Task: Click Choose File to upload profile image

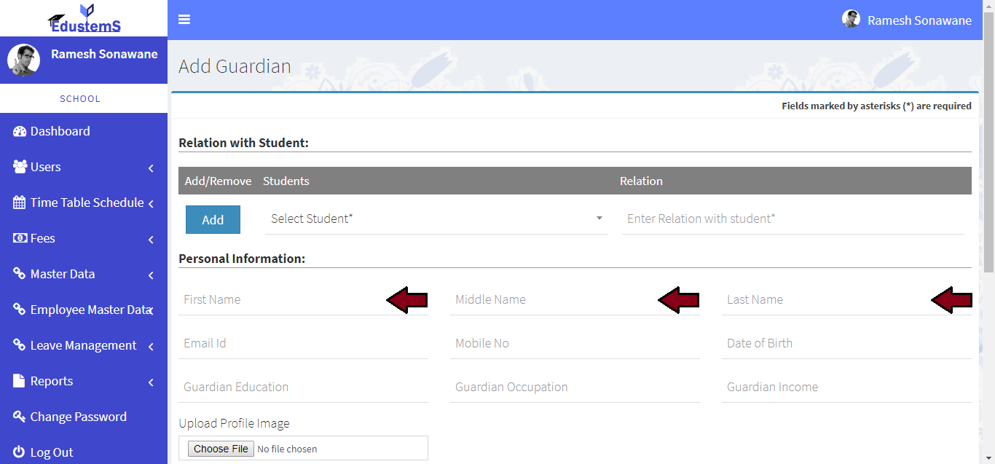Action: (221, 448)
